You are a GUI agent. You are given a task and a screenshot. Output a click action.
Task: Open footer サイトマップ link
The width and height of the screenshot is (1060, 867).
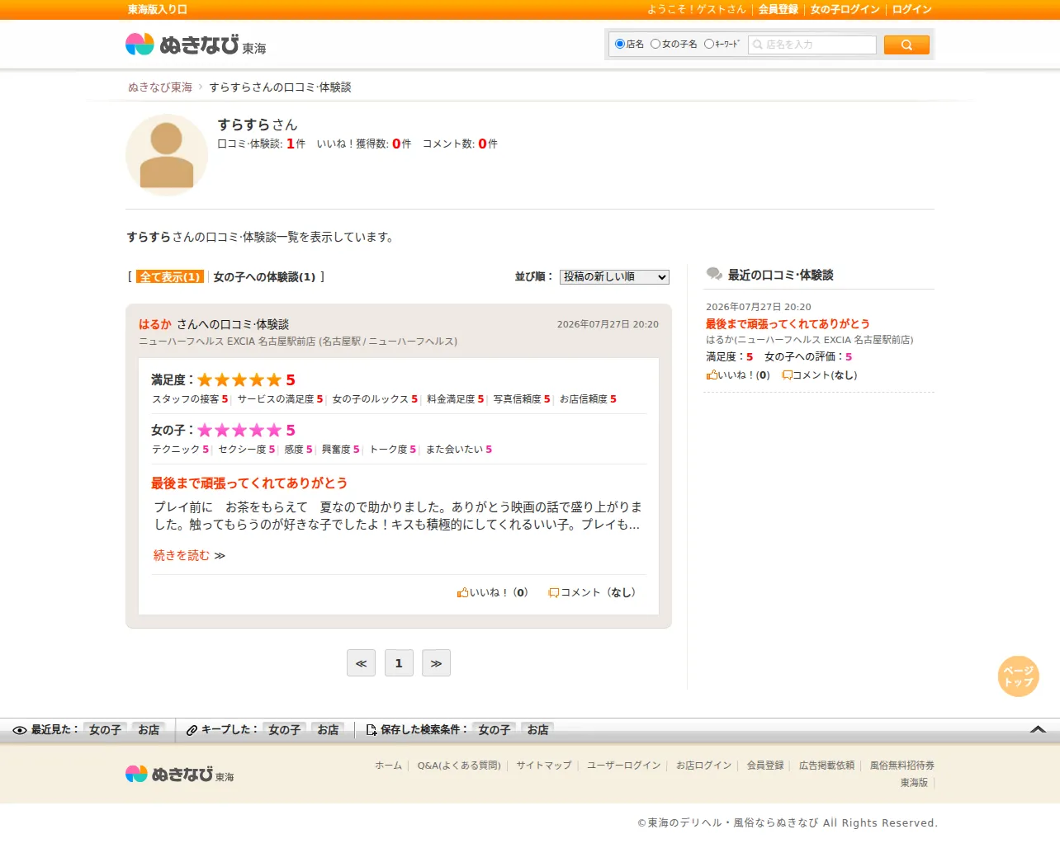coord(544,766)
